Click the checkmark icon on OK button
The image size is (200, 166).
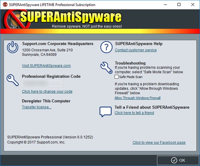pos(173,160)
